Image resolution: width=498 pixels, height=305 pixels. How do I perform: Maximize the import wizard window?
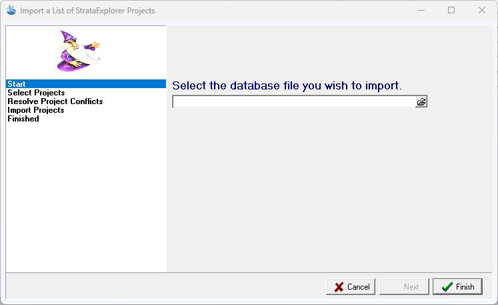451,11
